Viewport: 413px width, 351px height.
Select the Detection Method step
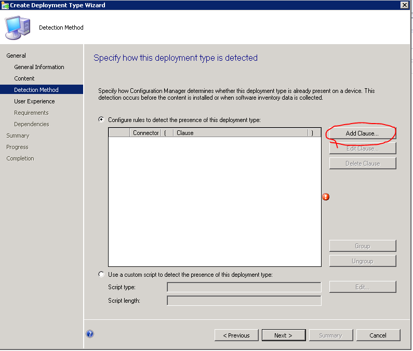pos(36,90)
